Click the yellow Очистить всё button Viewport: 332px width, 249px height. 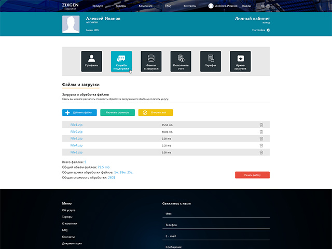(156, 113)
